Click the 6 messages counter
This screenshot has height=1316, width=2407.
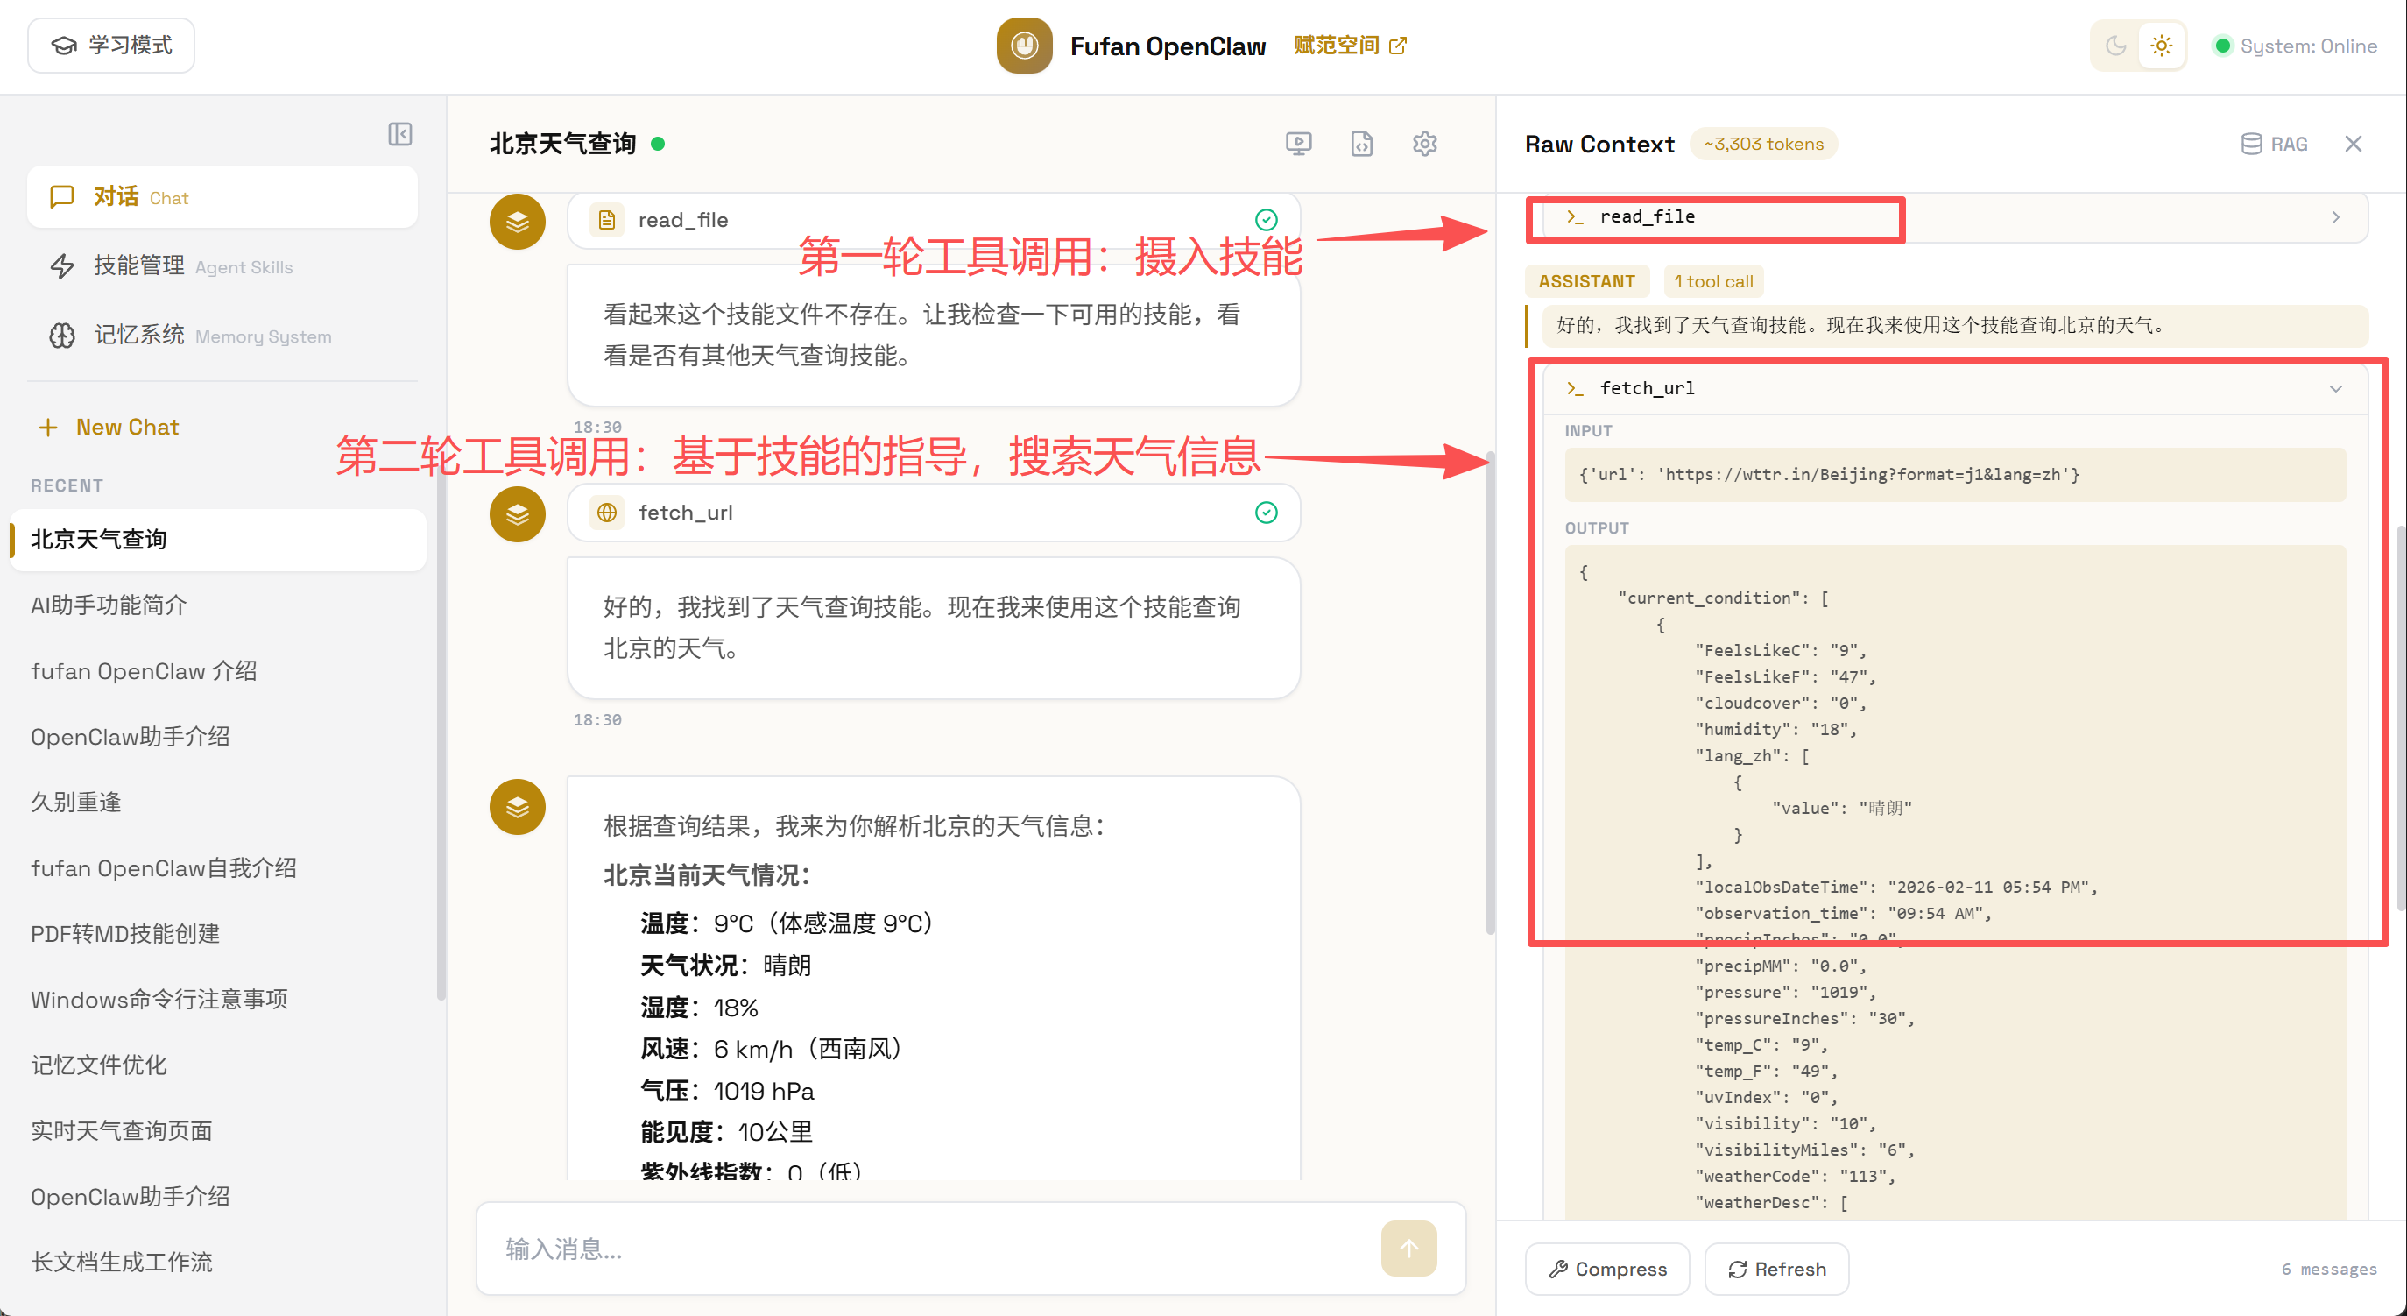pyautogui.click(x=2328, y=1270)
